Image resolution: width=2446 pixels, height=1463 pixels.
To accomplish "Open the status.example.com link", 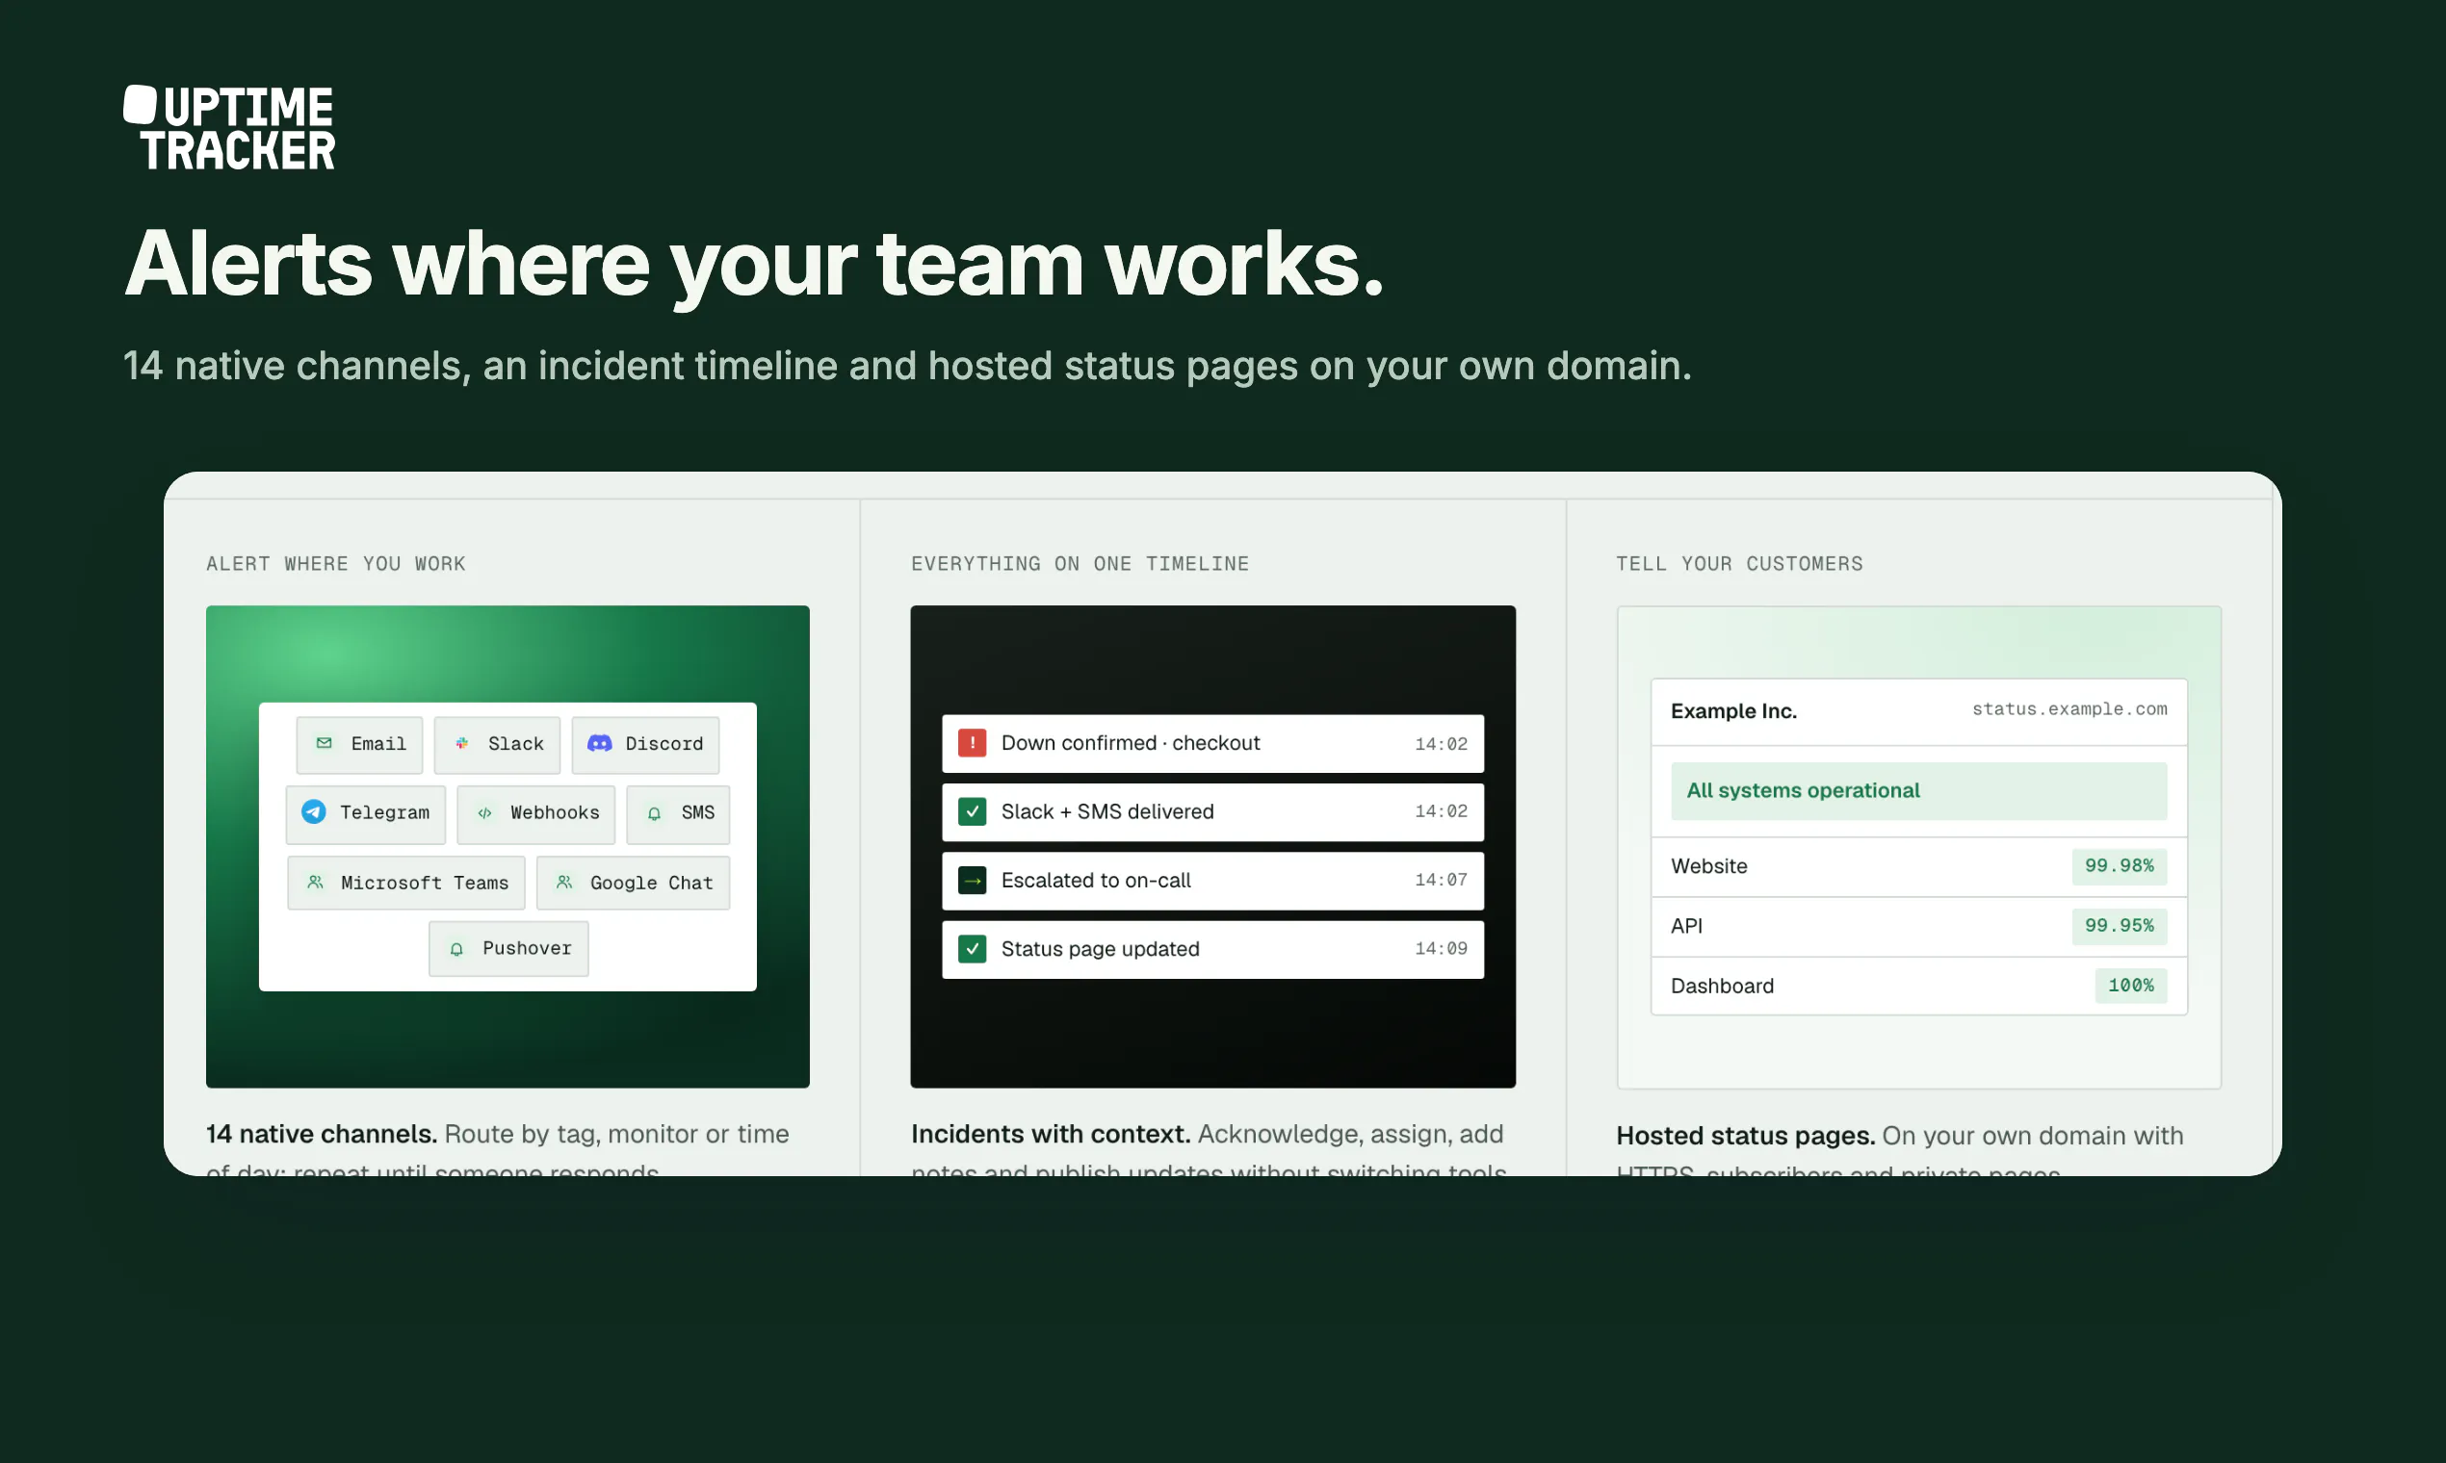I will click(x=2069, y=708).
